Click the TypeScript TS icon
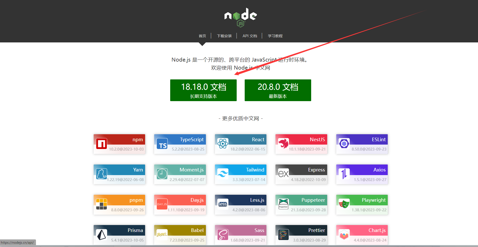 pyautogui.click(x=162, y=144)
